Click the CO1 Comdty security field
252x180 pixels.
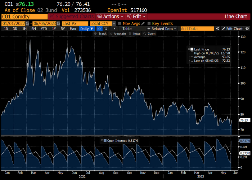click(24, 17)
